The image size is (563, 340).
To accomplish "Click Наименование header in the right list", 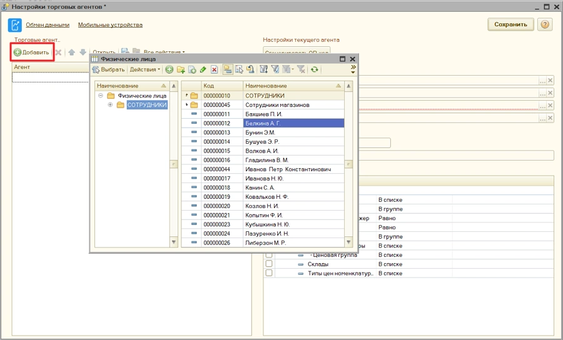I will (x=293, y=86).
